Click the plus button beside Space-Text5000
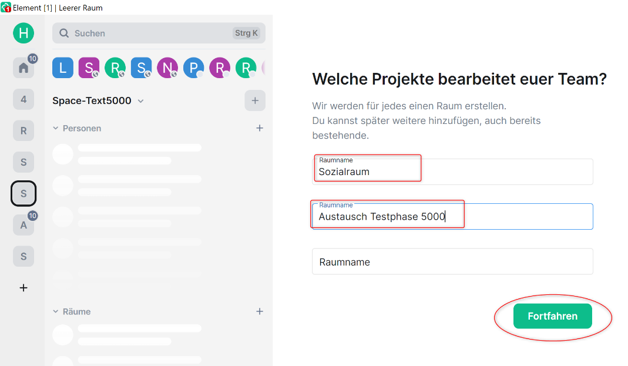Screen dimensions: 628x366 coord(255,100)
